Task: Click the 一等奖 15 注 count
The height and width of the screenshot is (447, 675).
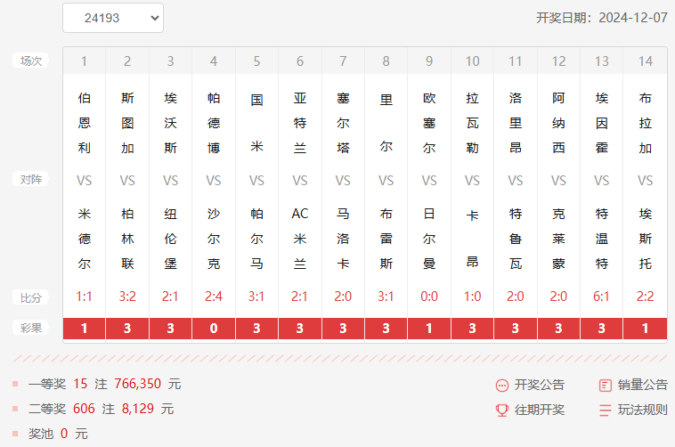Action: coord(80,384)
